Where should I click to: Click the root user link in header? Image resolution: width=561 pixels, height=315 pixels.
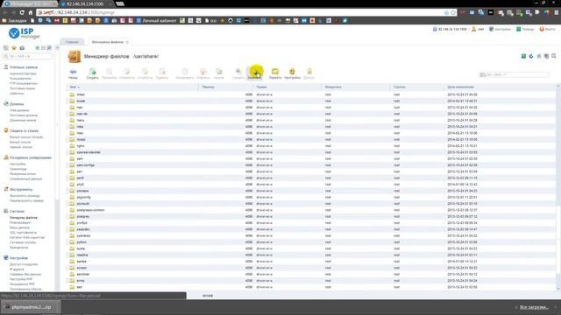pyautogui.click(x=480, y=29)
